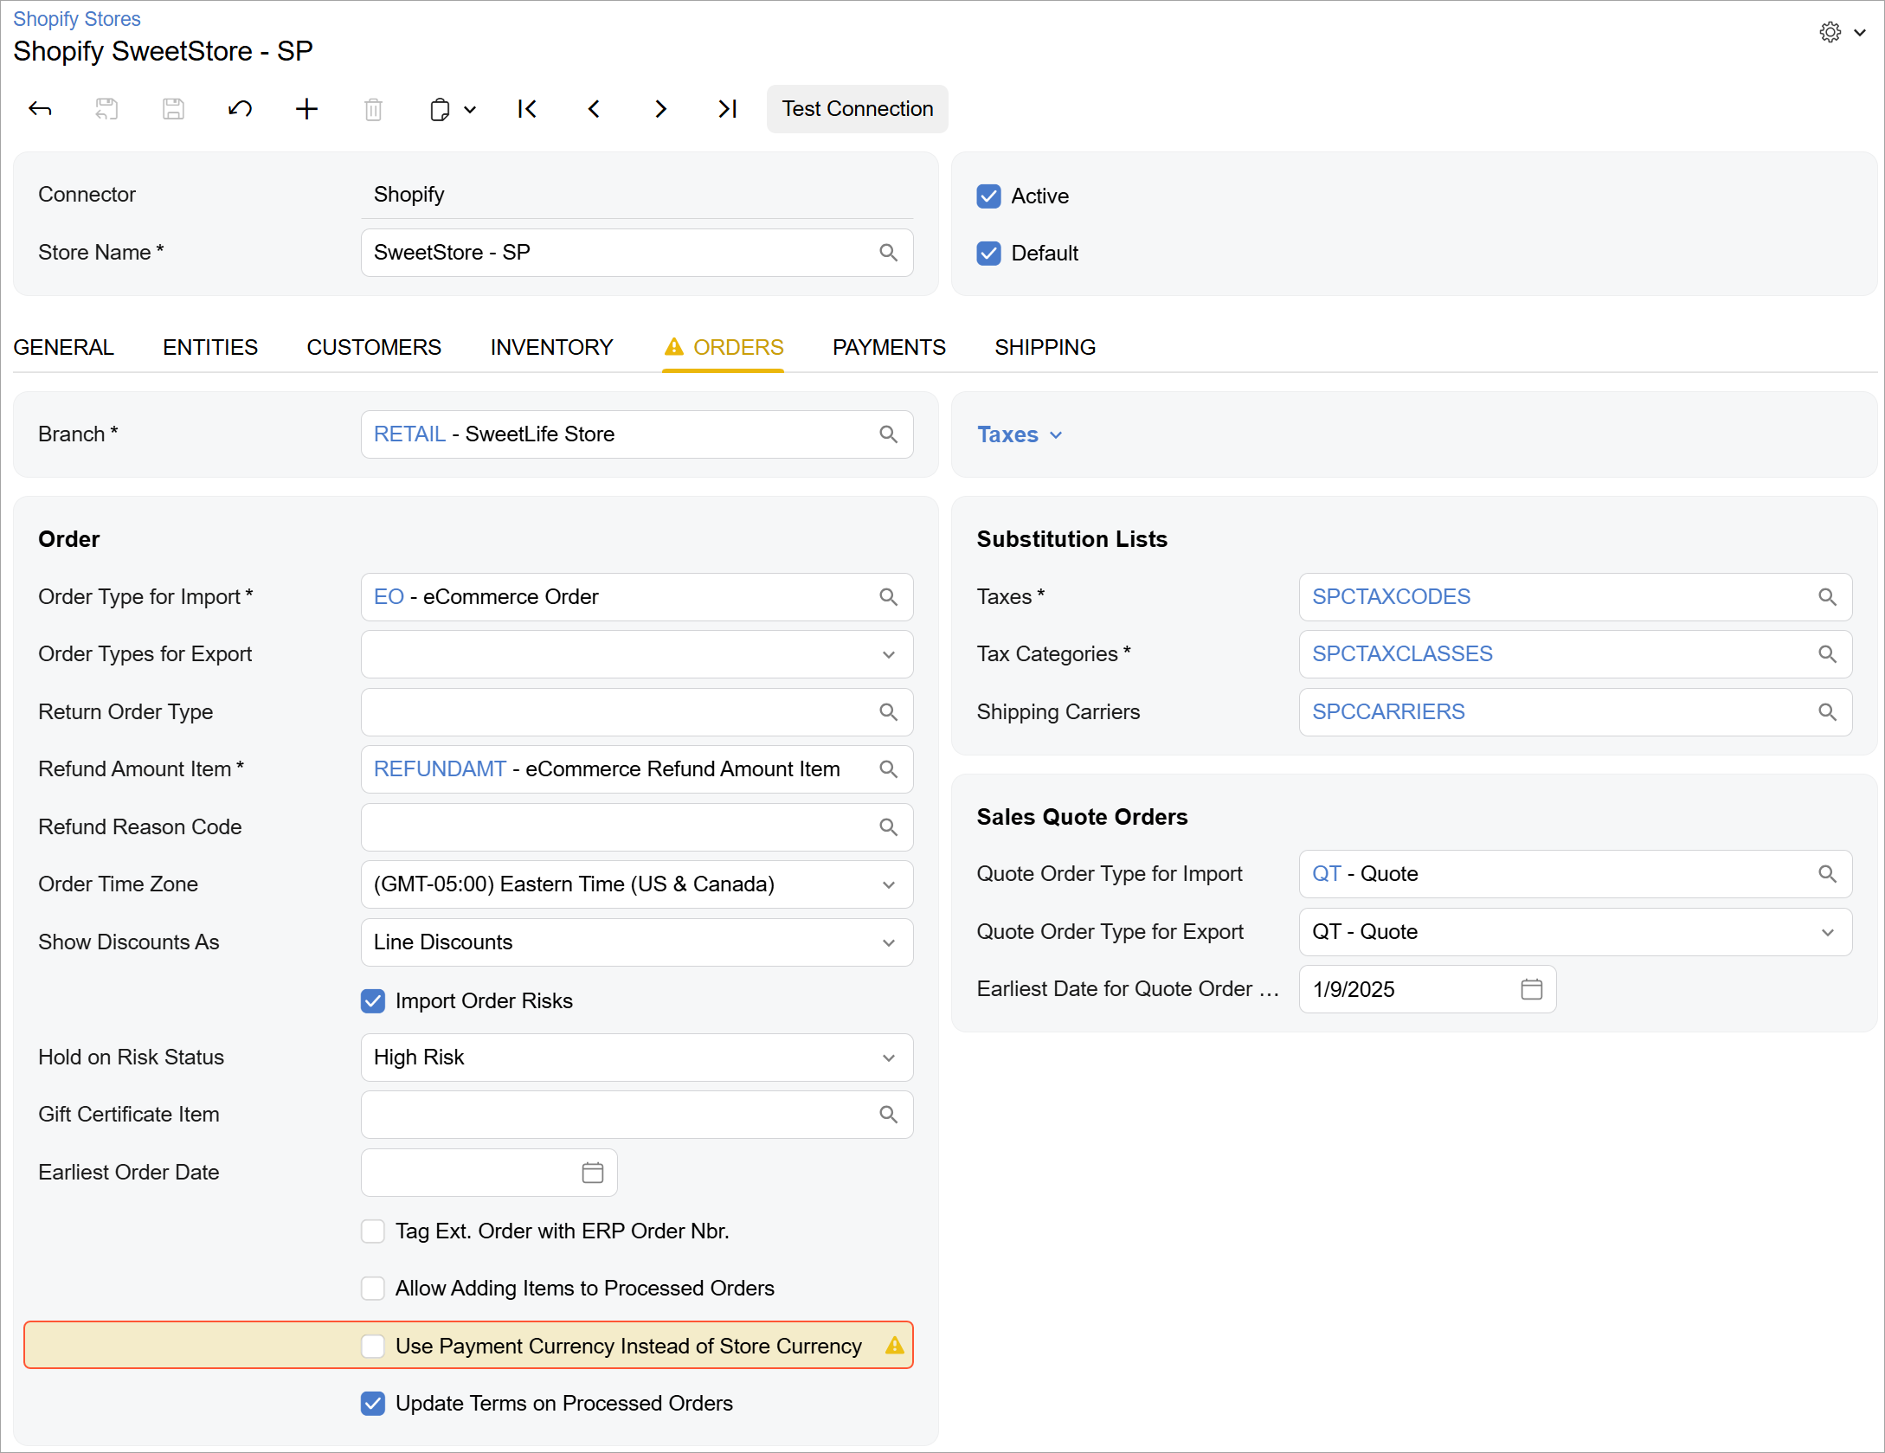Open the Shopify Stores breadcrumb link

pyautogui.click(x=76, y=19)
